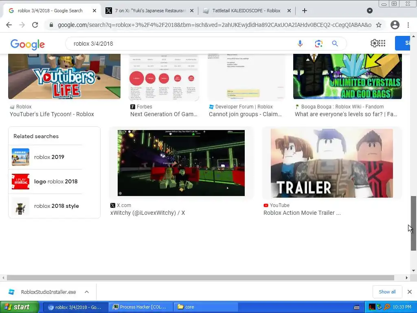Click the Chrome roblox 3/4/2018 taskbar button
Viewport: 417px width, 313px height.
pyautogui.click(x=75, y=307)
